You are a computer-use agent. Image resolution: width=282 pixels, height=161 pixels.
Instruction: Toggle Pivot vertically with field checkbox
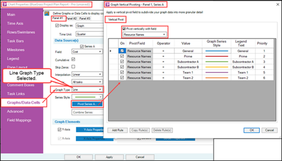pyautogui.click(x=124, y=29)
